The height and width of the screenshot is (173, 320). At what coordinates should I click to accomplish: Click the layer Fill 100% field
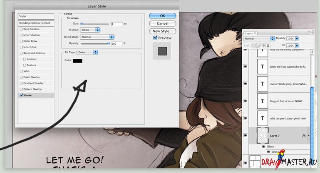click(290, 46)
